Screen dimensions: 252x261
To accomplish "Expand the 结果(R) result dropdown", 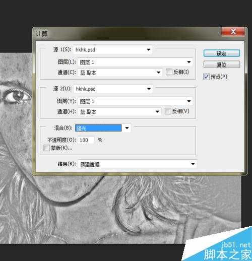I will 193,164.
